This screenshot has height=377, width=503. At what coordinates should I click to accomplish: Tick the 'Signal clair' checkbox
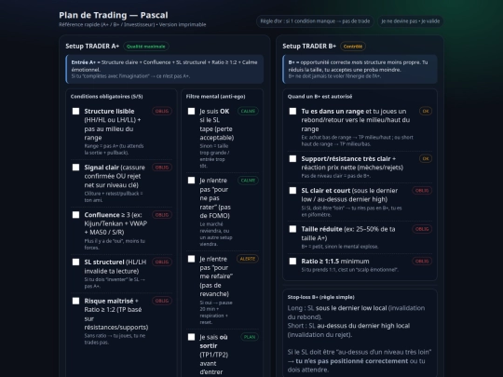[x=75, y=168]
